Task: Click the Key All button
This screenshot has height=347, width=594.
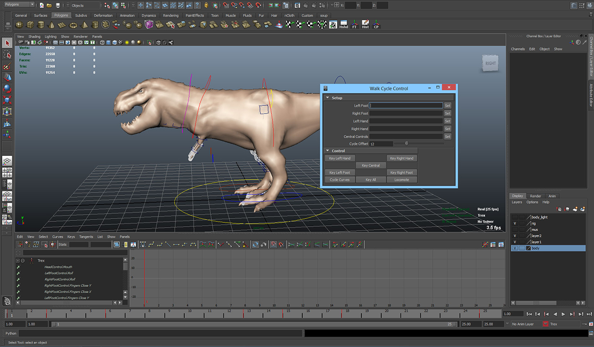Action: pos(371,180)
